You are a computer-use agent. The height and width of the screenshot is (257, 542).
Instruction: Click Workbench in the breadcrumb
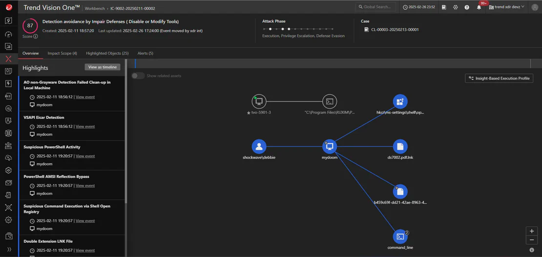(95, 8)
